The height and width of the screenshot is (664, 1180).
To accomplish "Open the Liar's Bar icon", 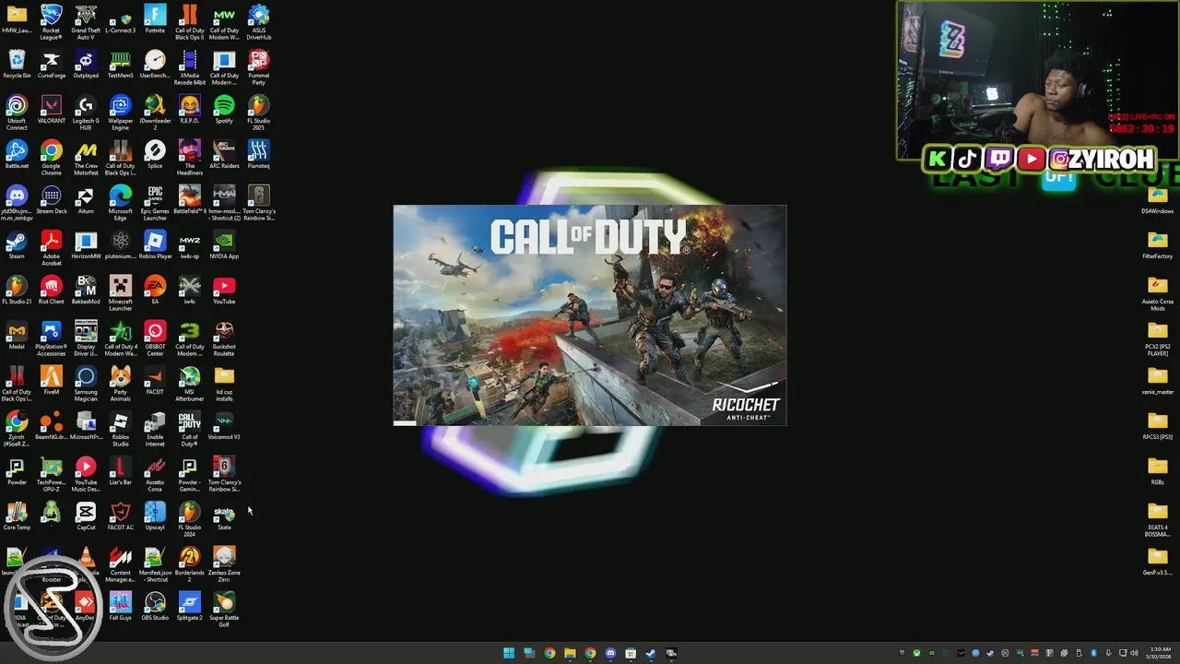I will pos(120,471).
